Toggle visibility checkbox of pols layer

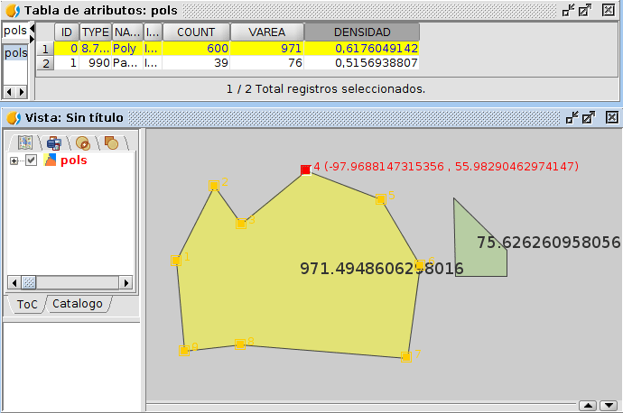(x=32, y=161)
